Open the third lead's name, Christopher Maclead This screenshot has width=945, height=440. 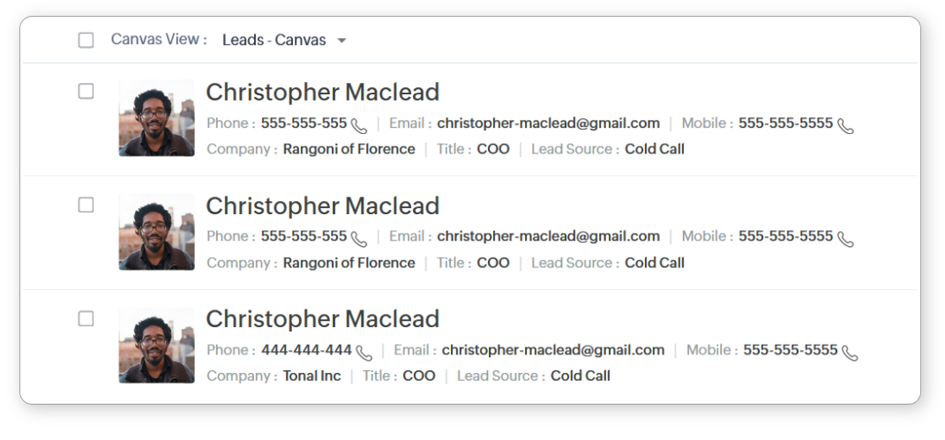click(322, 318)
